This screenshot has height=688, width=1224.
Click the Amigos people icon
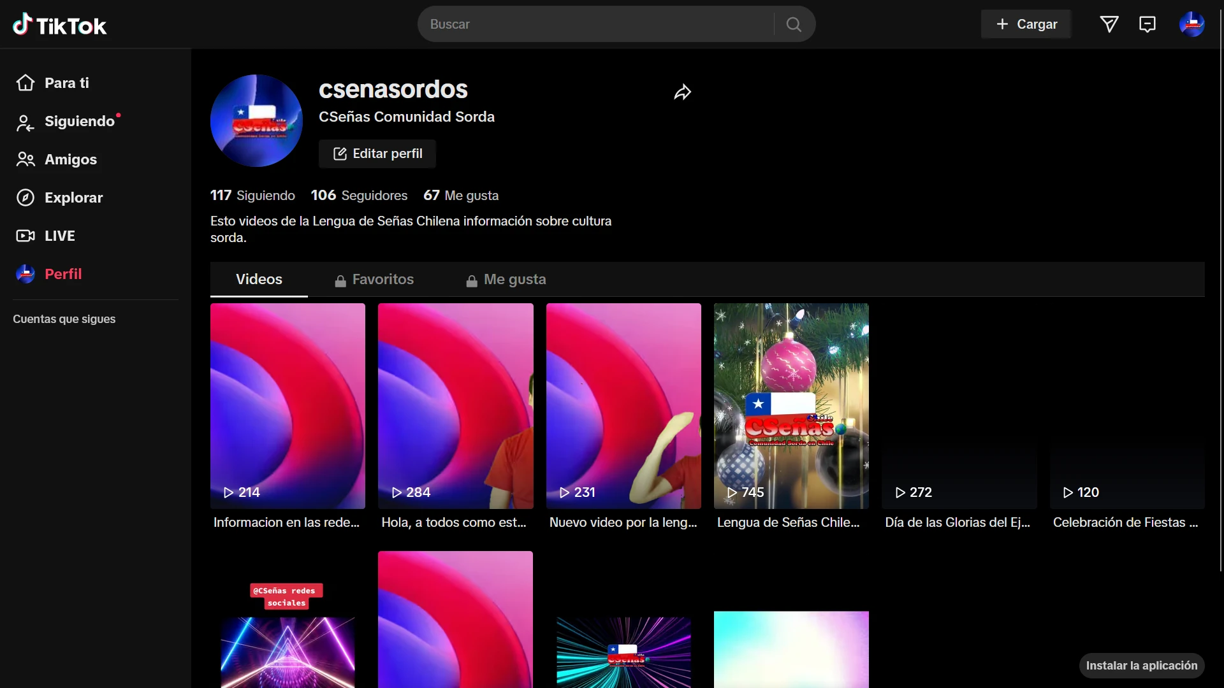point(25,159)
